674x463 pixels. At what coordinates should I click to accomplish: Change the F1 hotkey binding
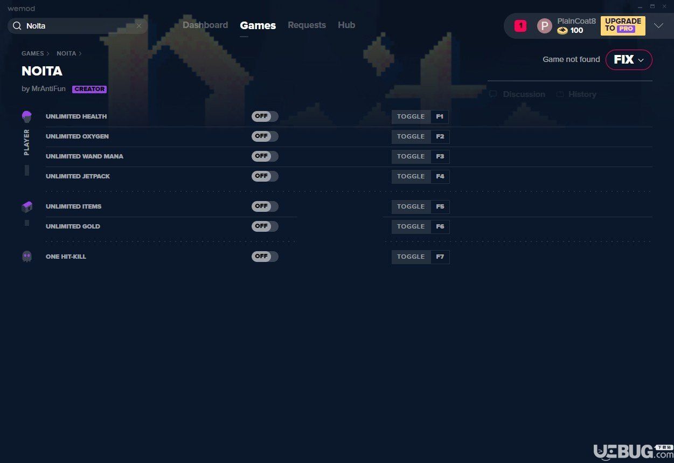pos(440,116)
